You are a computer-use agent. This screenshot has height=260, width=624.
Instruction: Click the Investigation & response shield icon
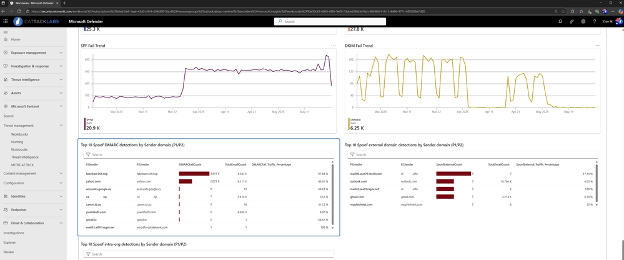click(x=6, y=66)
